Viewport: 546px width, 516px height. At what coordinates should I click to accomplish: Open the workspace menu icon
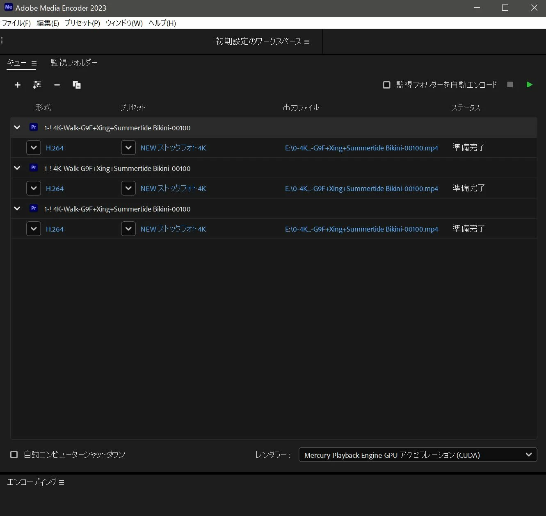307,42
